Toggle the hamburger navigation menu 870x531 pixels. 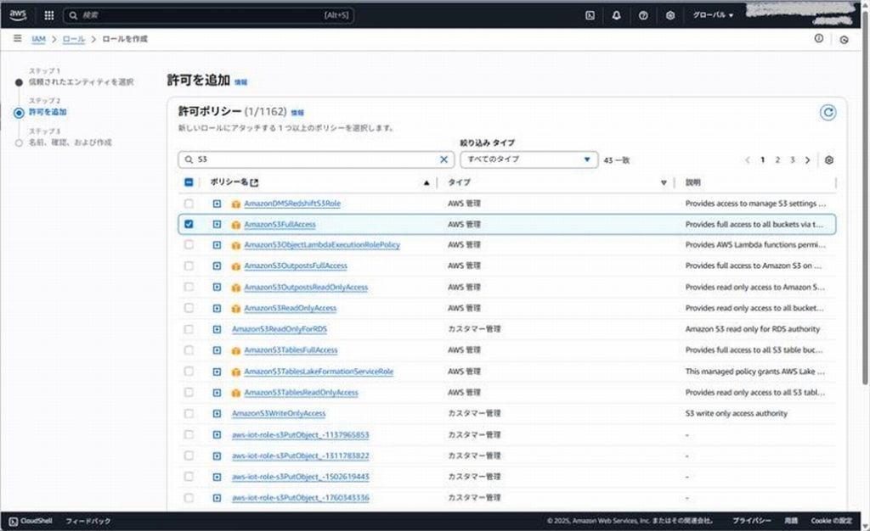pyautogui.click(x=17, y=39)
